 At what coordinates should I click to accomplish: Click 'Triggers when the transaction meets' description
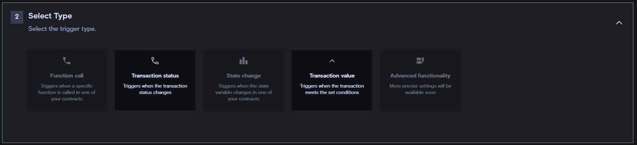pos(332,89)
